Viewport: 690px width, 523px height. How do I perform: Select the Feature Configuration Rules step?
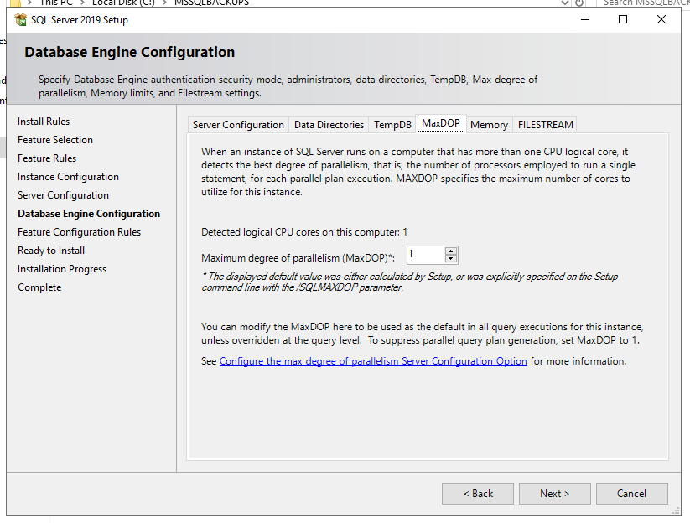coord(79,232)
